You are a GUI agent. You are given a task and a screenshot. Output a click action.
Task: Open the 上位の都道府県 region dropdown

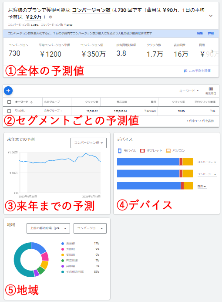pyautogui.click(x=48, y=228)
